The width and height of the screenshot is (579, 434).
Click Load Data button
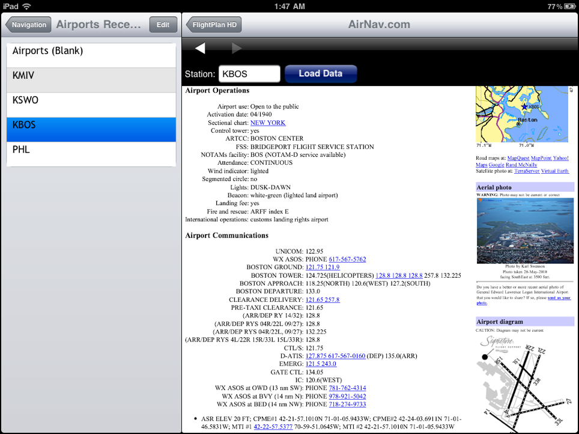(320, 74)
